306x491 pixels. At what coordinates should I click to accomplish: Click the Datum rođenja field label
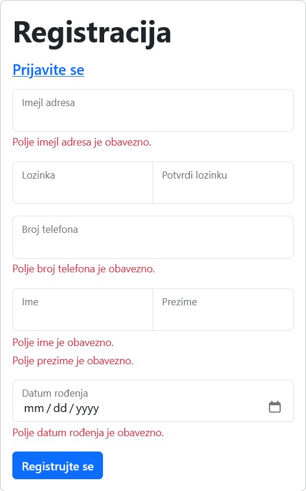tap(55, 393)
